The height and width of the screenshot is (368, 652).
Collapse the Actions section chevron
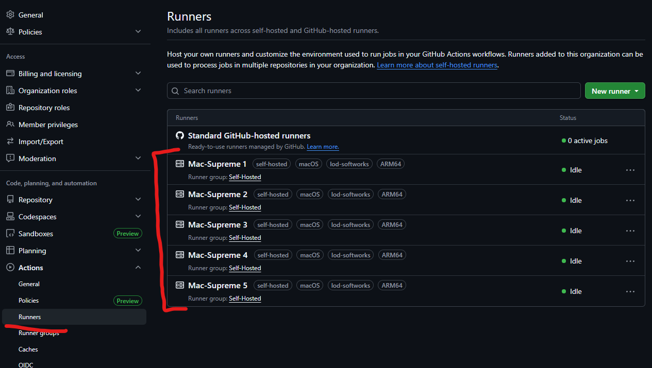click(138, 268)
